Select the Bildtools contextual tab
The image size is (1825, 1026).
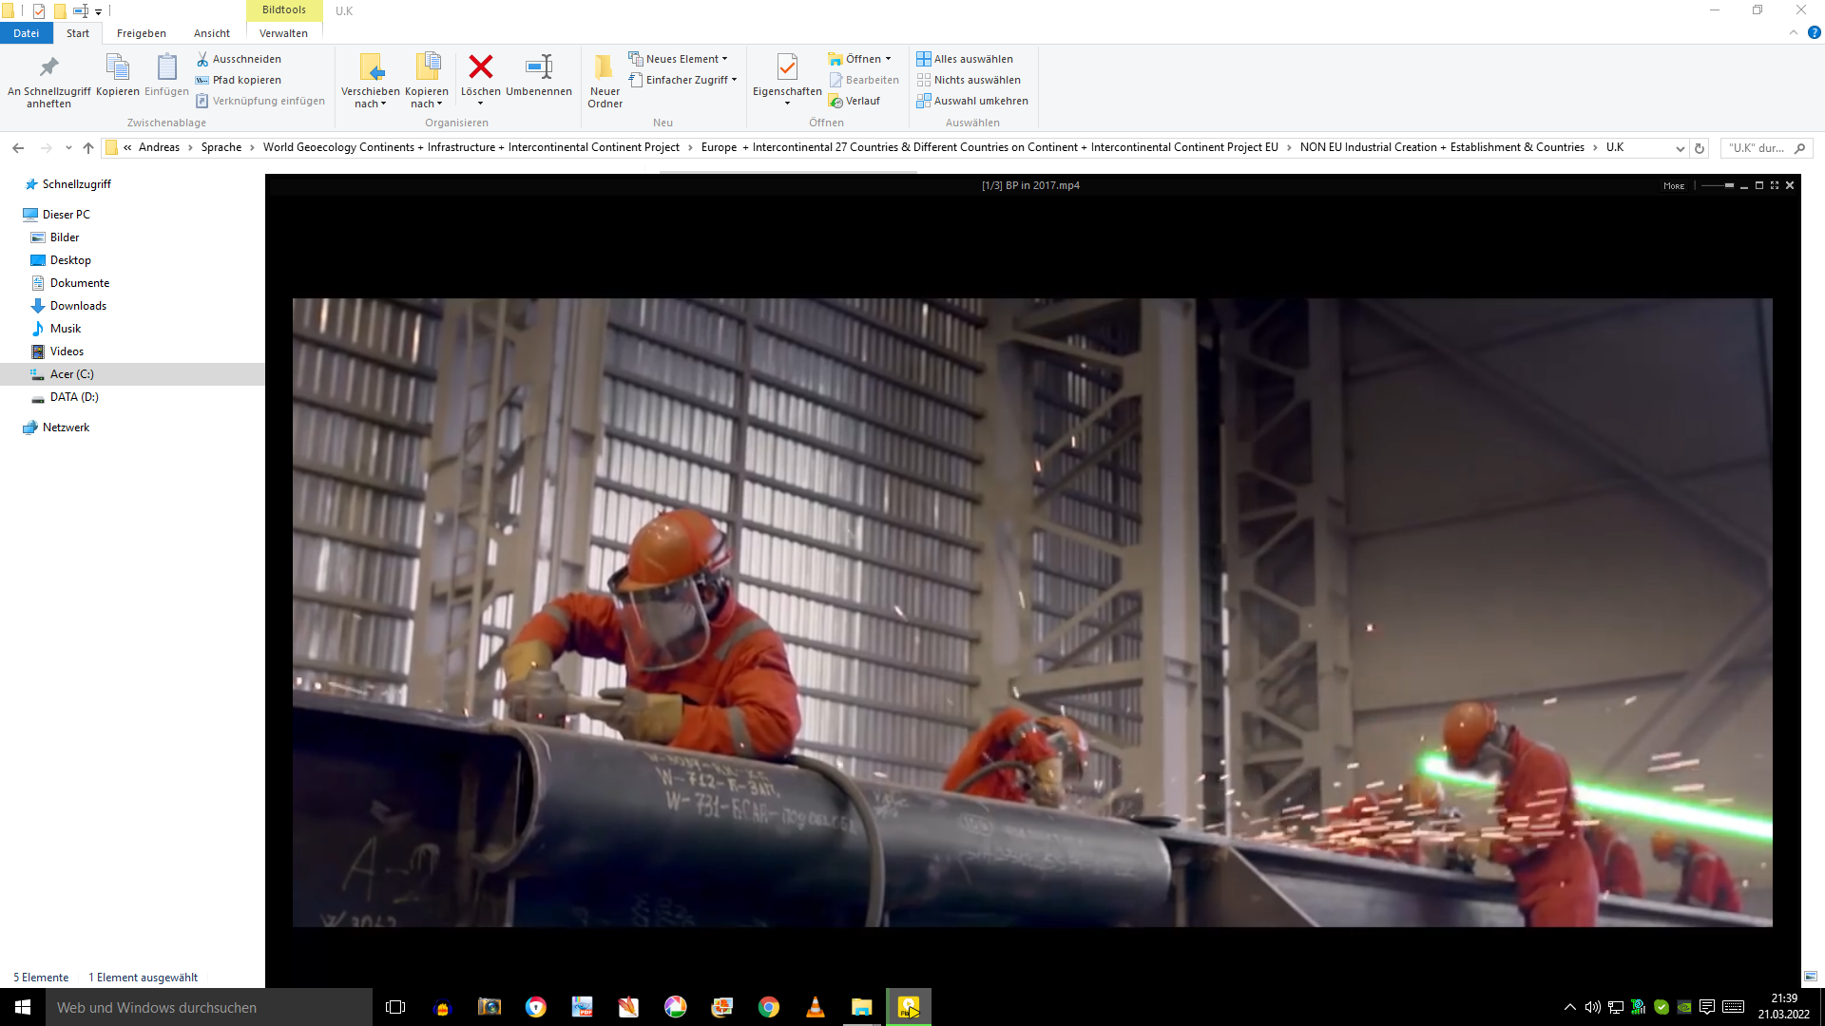click(284, 9)
